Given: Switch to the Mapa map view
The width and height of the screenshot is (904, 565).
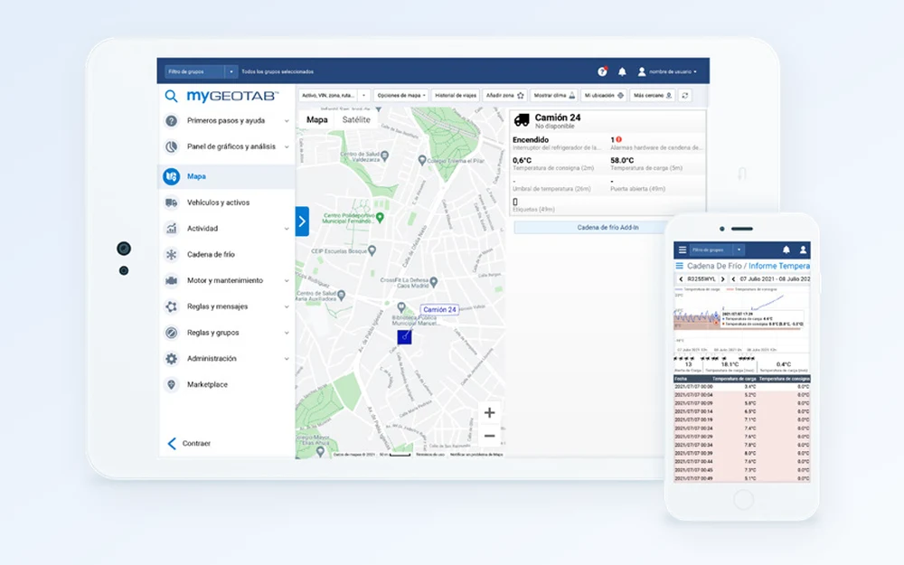Looking at the screenshot, I should coord(316,120).
